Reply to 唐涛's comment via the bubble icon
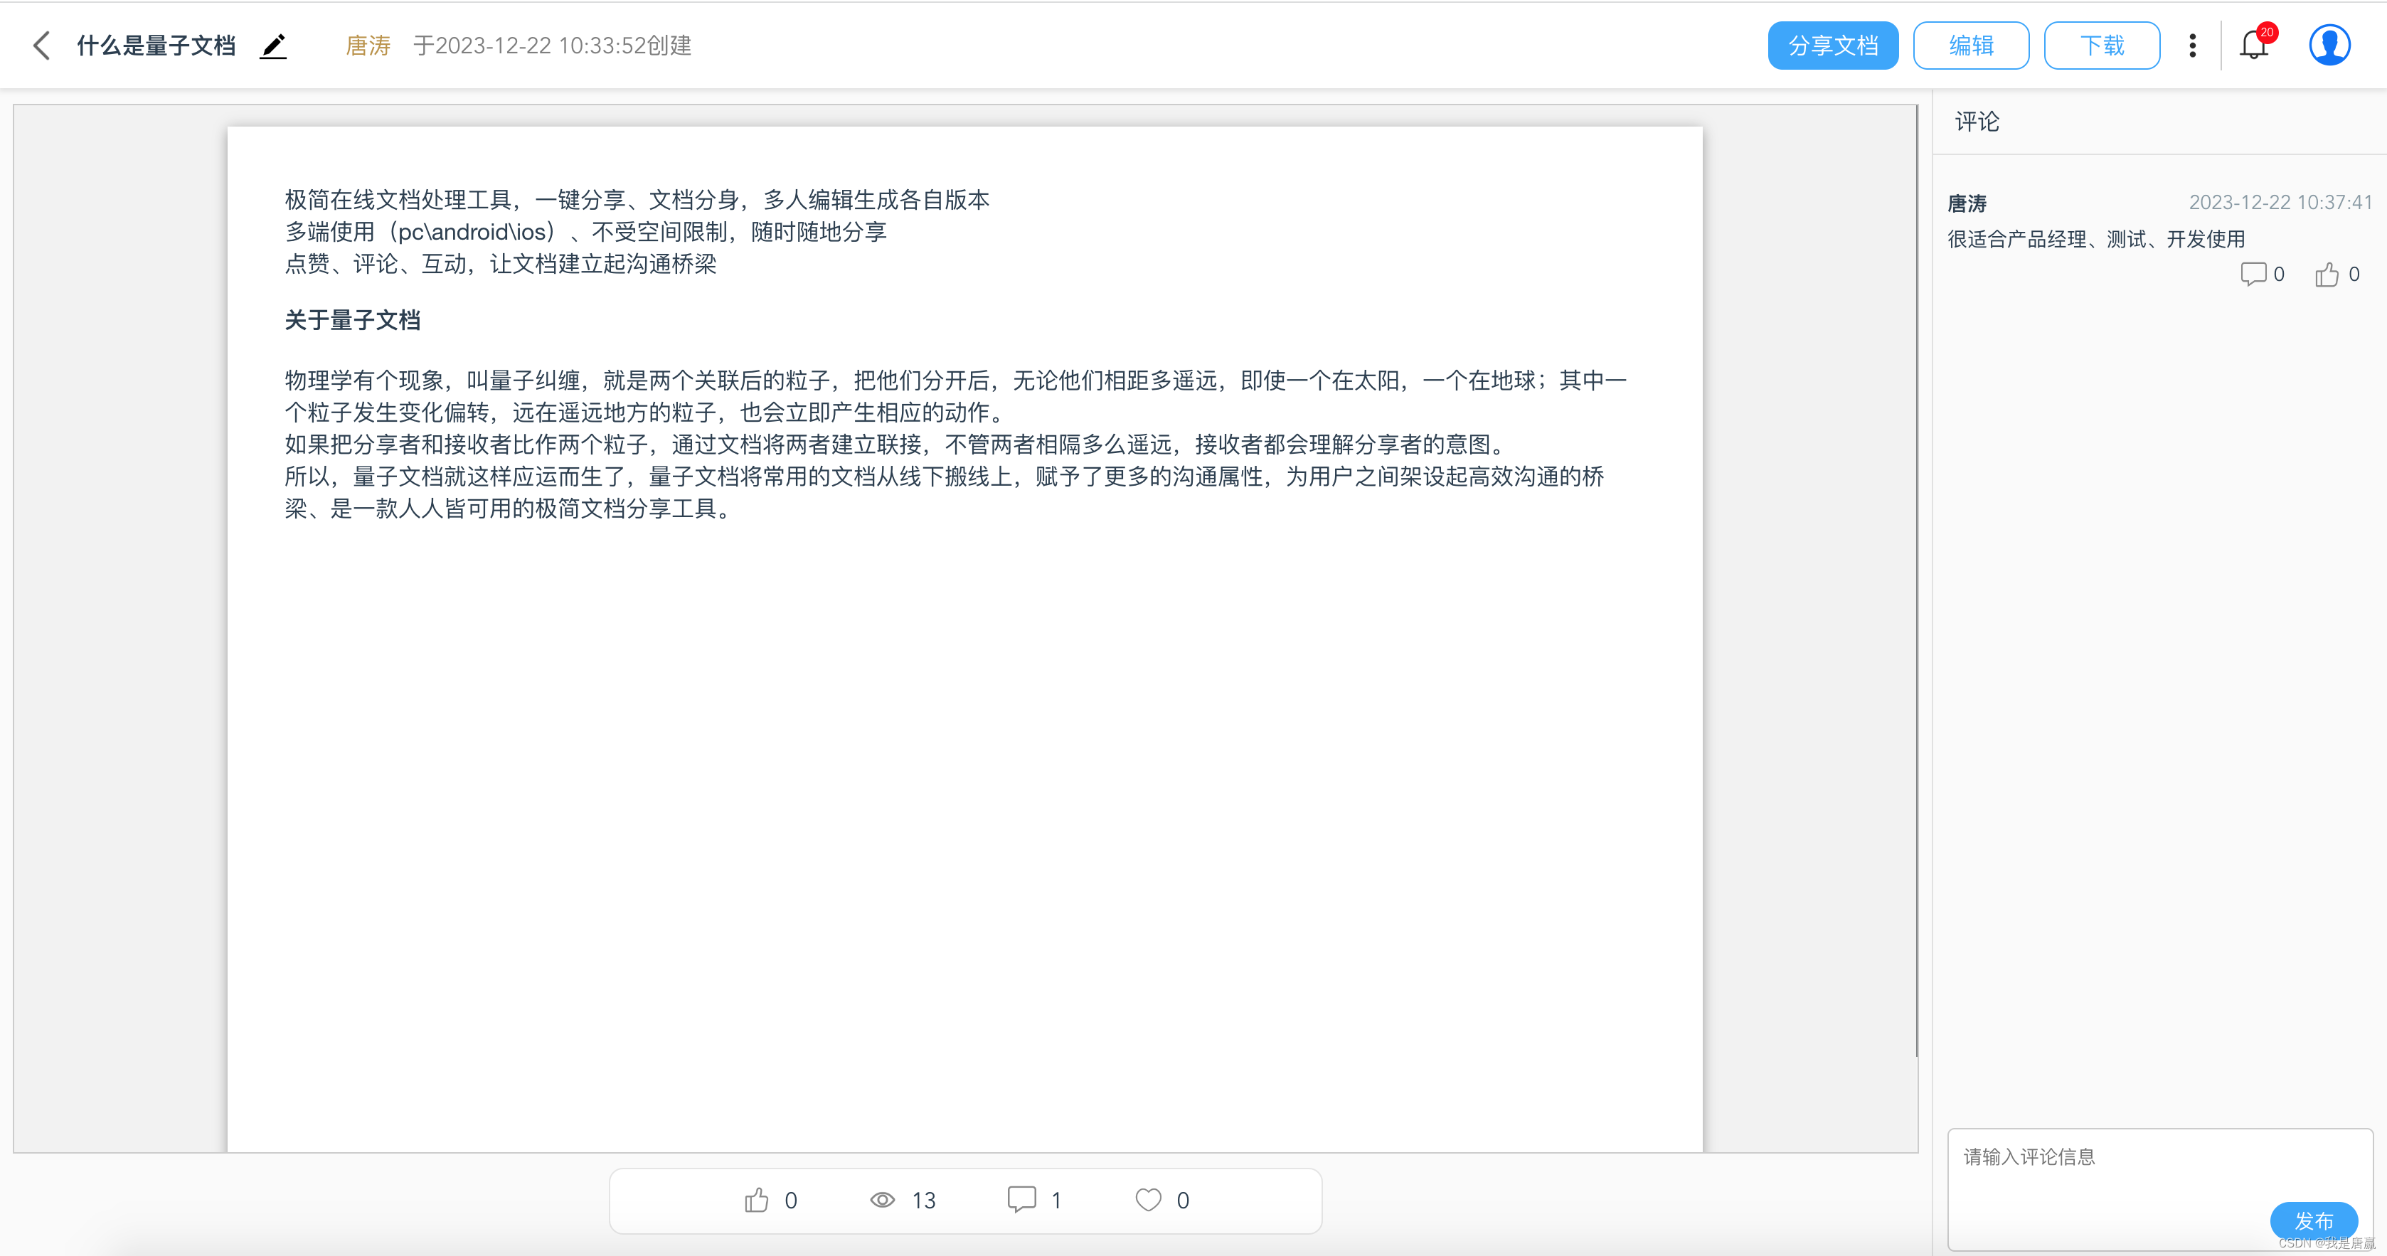Image resolution: width=2387 pixels, height=1256 pixels. pos(2253,274)
